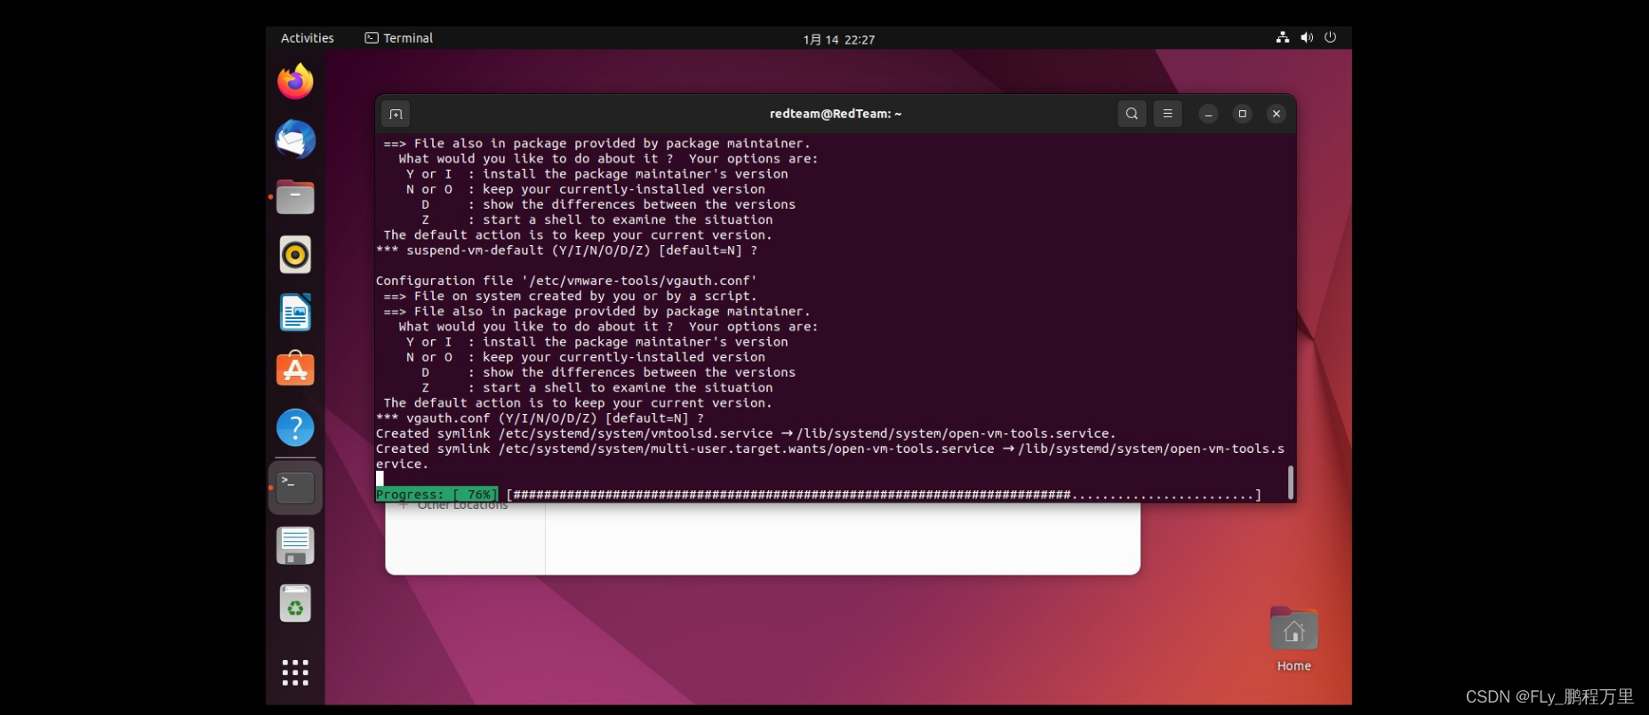Screen dimensions: 1649x715
Task: Click the Terminal vertical scrollbar
Action: pos(1291,482)
